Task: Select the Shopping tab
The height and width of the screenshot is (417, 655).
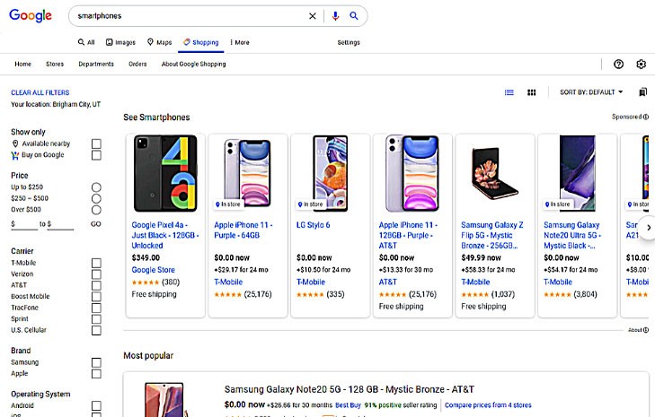Action: click(x=201, y=42)
